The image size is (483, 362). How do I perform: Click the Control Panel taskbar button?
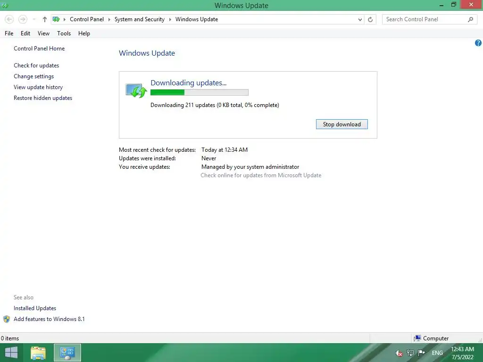pos(67,353)
